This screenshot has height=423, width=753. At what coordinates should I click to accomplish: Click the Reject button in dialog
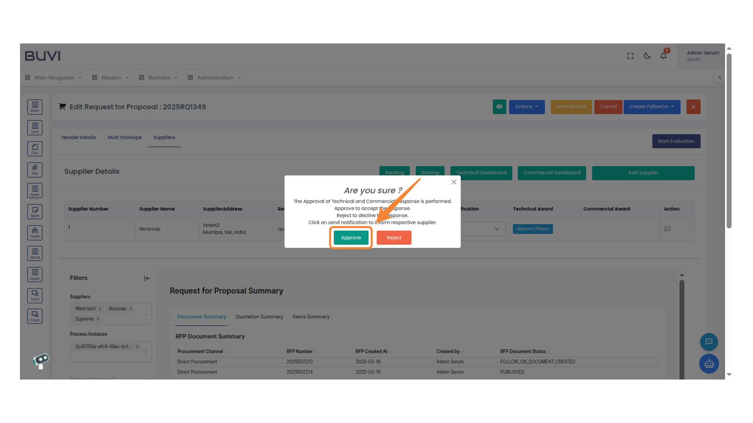coord(393,238)
